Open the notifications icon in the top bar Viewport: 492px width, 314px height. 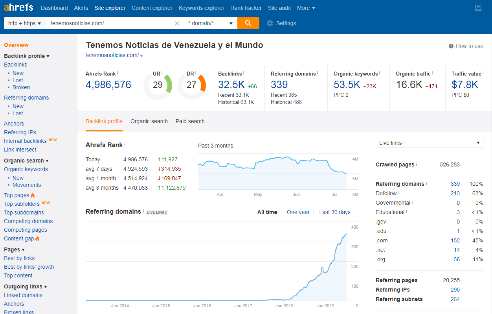tap(478, 8)
